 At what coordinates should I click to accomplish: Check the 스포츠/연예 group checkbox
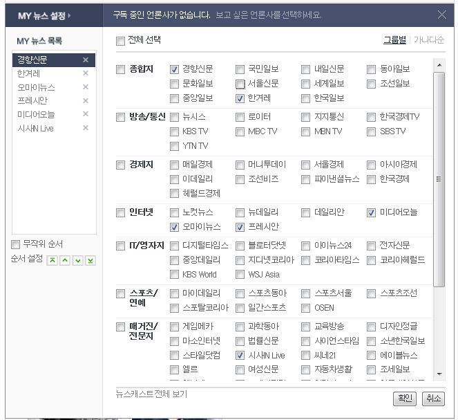point(120,293)
